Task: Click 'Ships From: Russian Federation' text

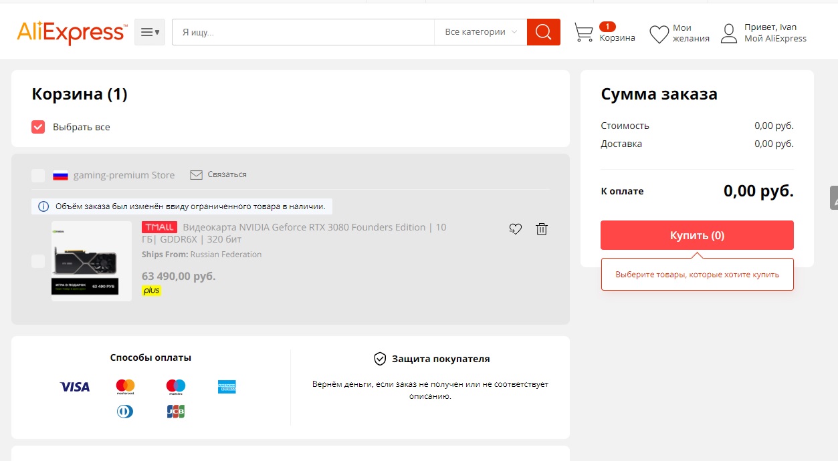Action: coord(201,255)
